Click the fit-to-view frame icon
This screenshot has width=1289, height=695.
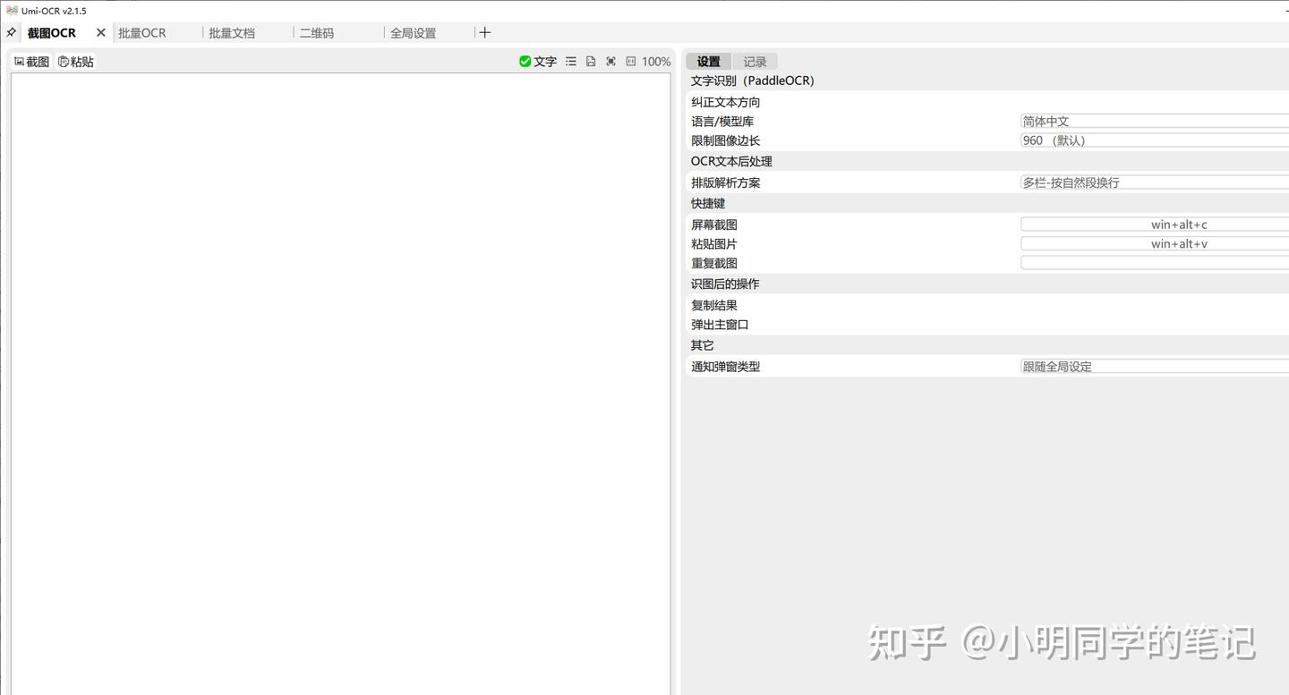610,62
